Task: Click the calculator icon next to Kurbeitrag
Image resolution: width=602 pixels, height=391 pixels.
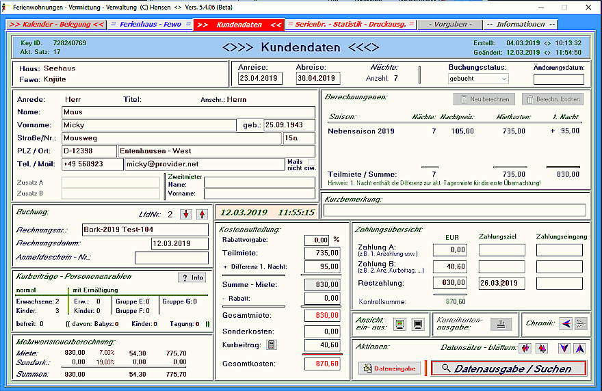Action: tap(271, 345)
